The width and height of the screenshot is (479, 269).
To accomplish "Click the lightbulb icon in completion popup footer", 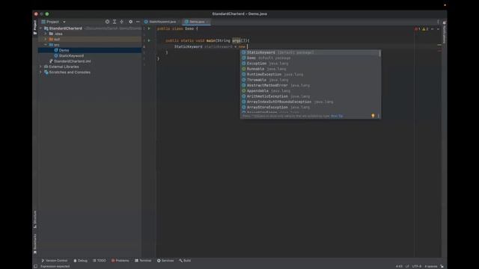I will click(373, 116).
